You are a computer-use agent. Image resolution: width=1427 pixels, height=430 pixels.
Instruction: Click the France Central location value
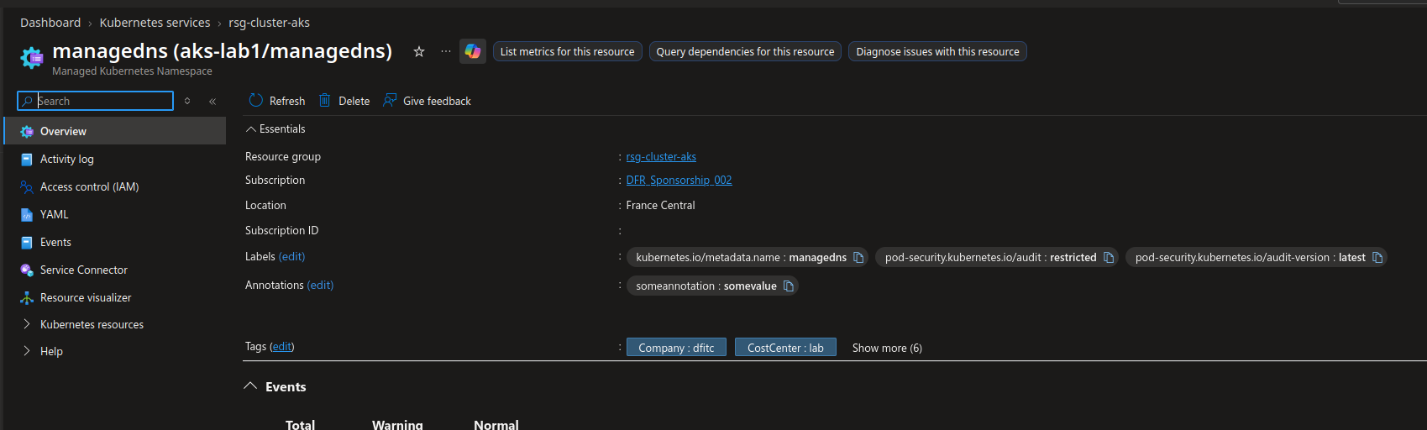pos(660,205)
